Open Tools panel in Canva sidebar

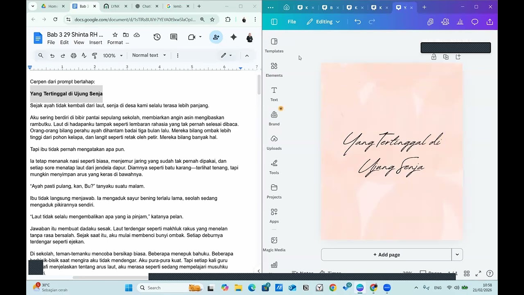coord(274,167)
